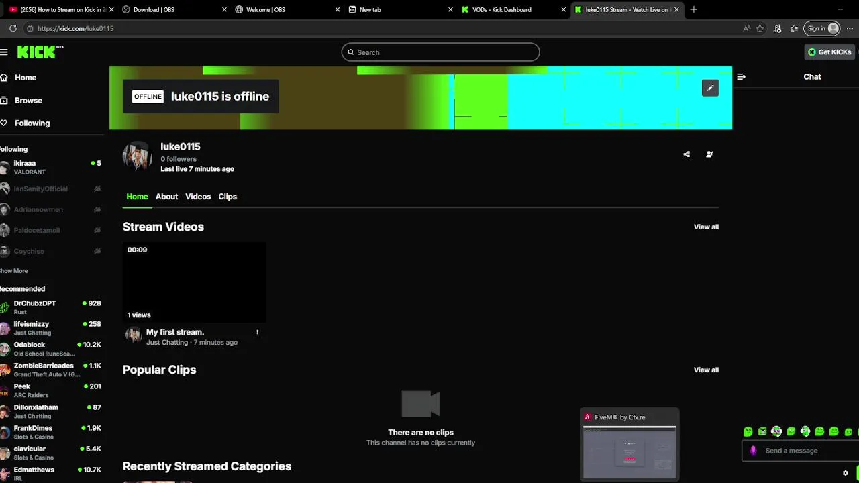The width and height of the screenshot is (859, 483).
Task: Open a new browser tab with plus icon
Action: 694,9
